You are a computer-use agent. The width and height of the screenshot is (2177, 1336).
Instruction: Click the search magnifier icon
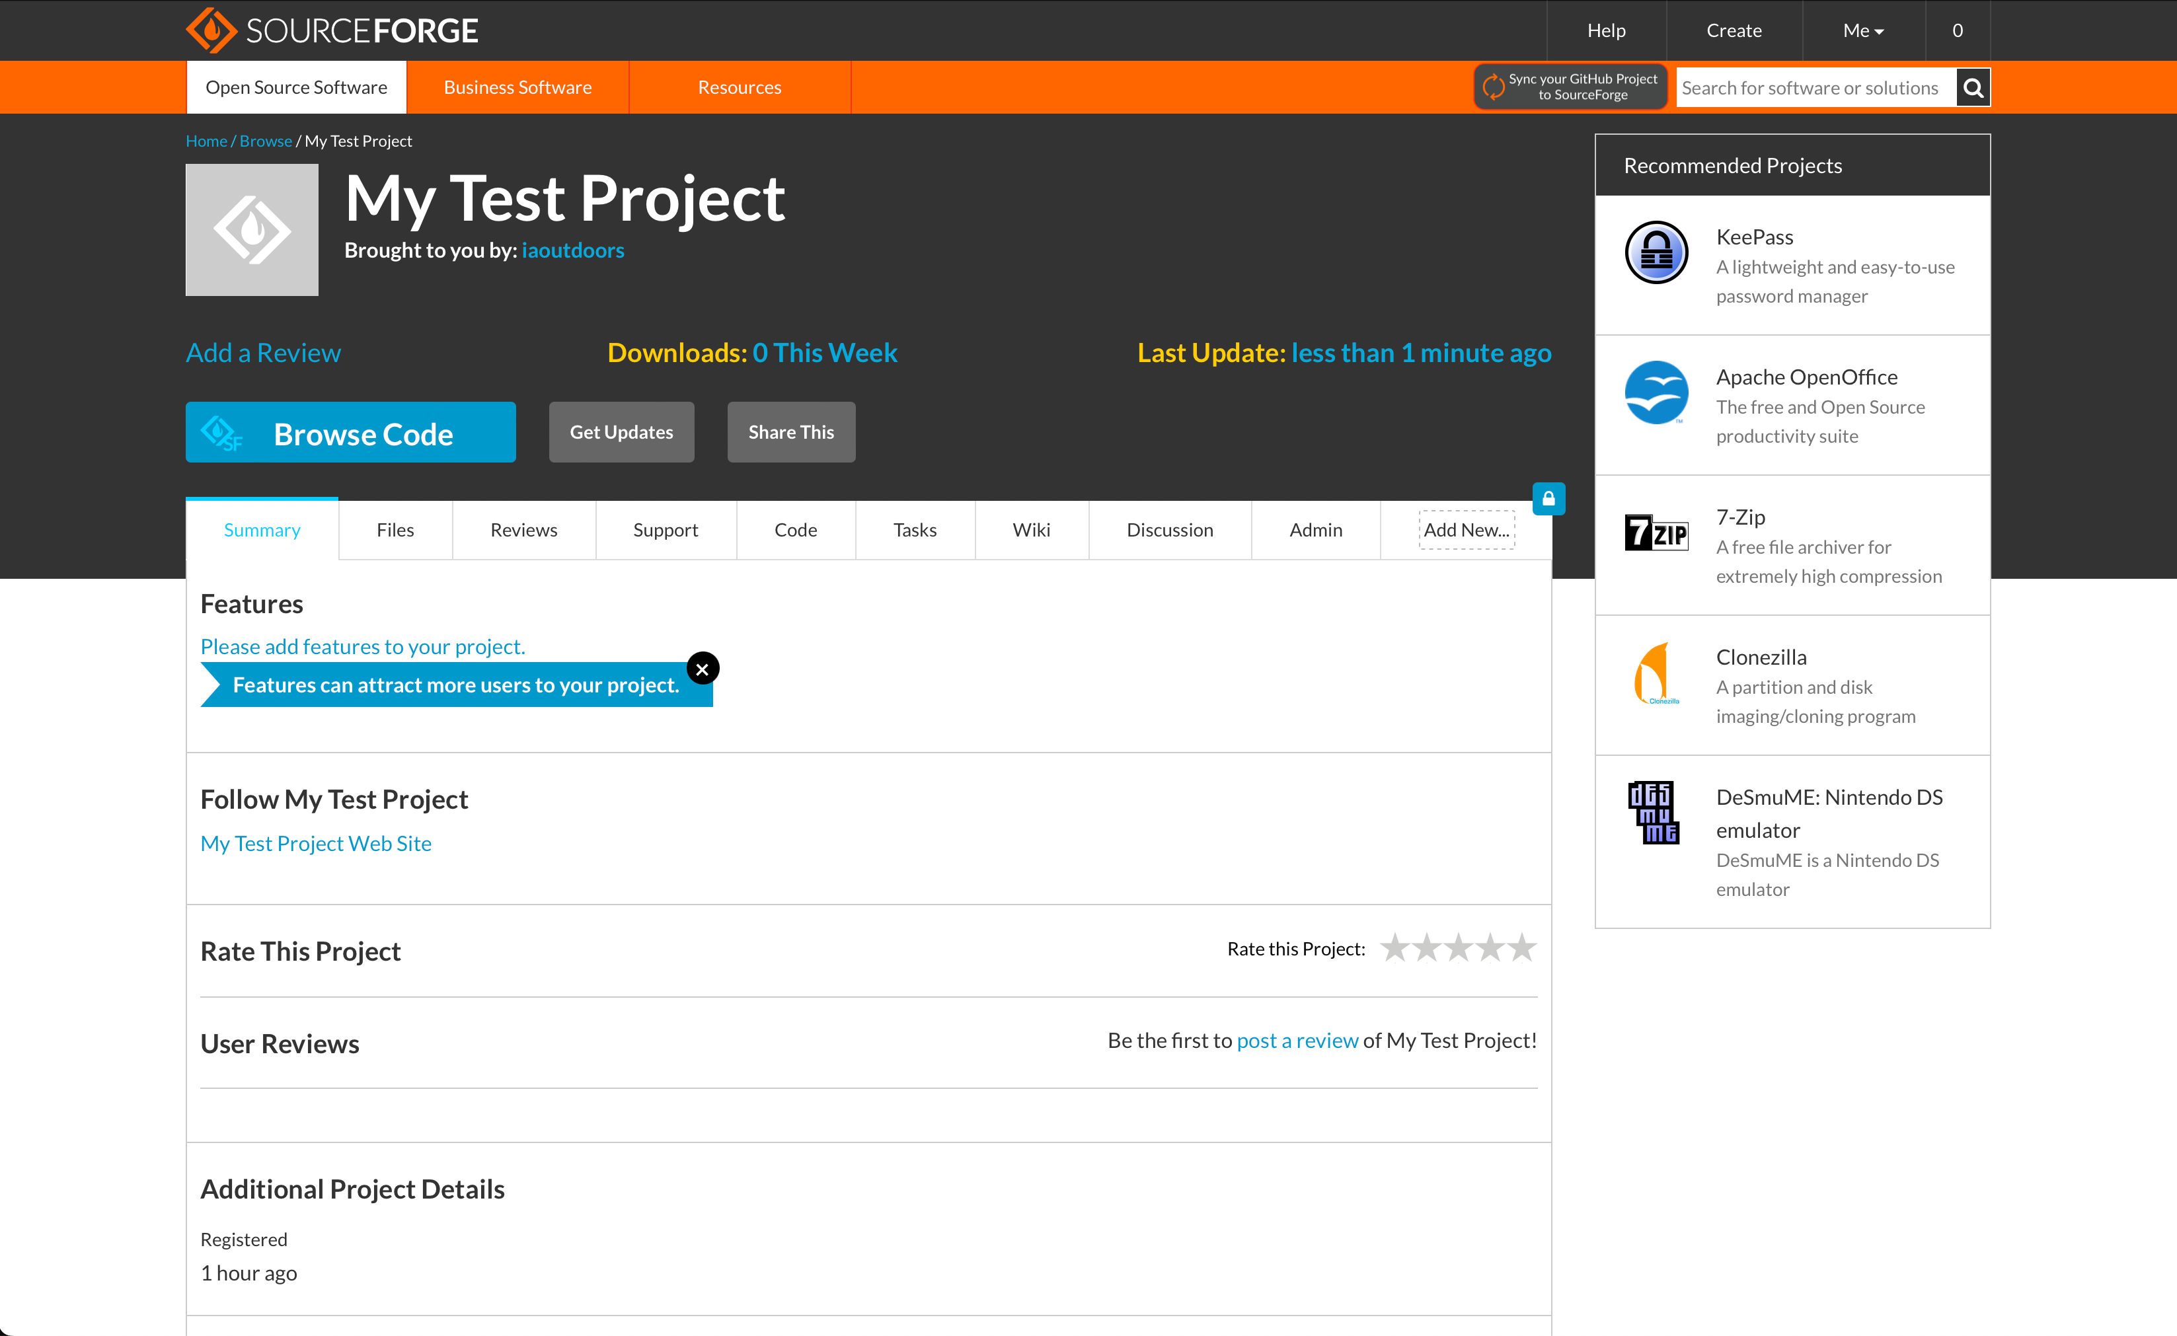click(1973, 87)
